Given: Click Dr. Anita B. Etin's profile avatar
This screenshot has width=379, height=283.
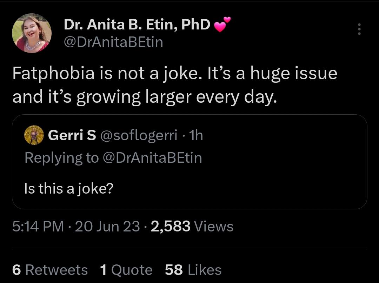Looking at the screenshot, I should [x=32, y=33].
